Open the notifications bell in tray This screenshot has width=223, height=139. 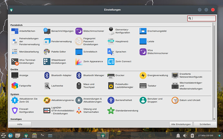pos(178,135)
